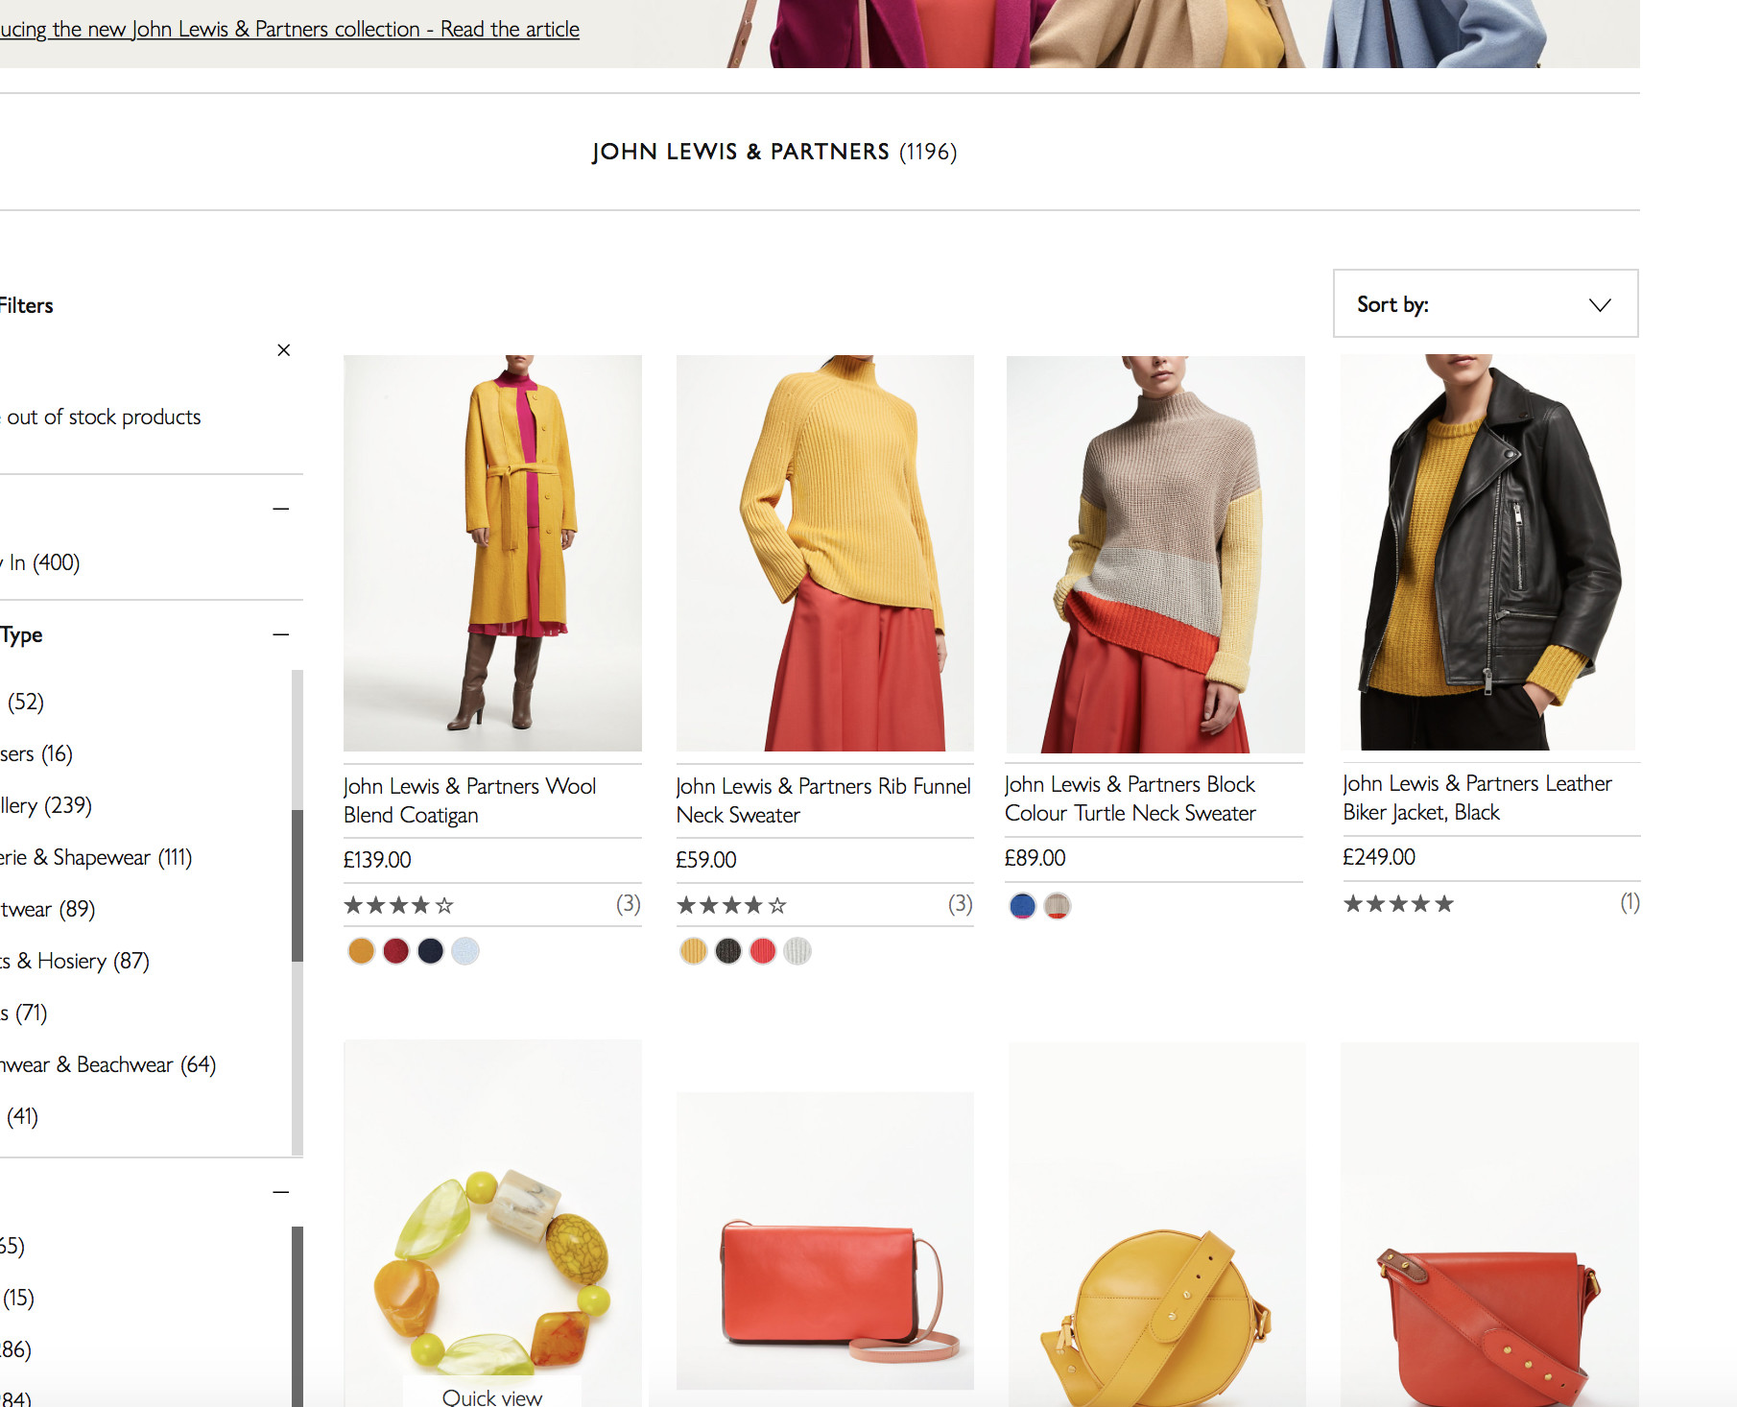Open Rib Funnel Sweater star rating reviews
Screen dimensions: 1737x1407
tap(731, 905)
